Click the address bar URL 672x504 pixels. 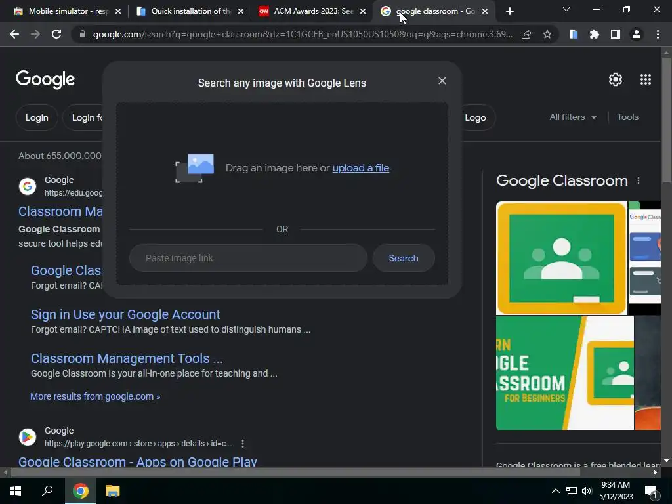303,34
